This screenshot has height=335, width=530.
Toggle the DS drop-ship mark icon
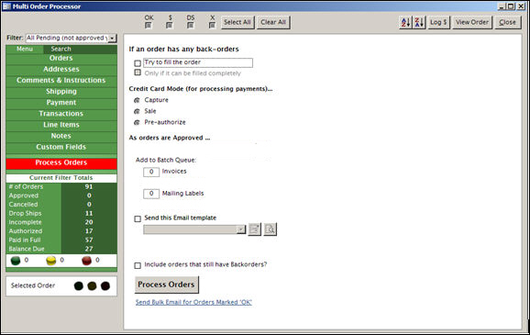click(x=191, y=26)
